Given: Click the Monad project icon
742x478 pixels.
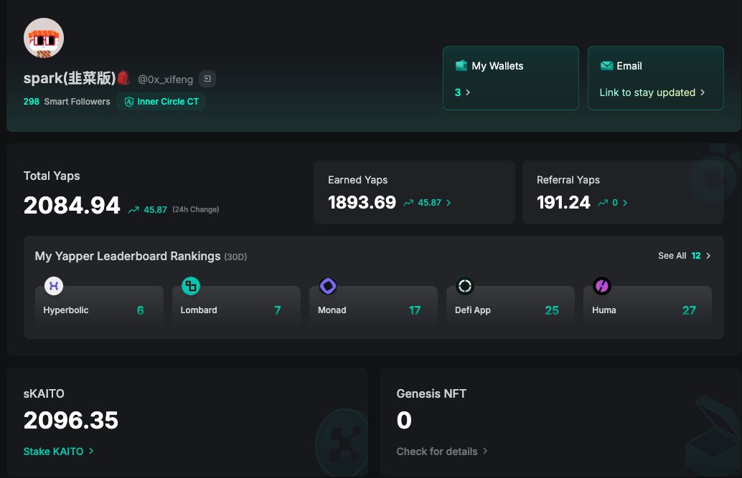Looking at the screenshot, I should (328, 286).
